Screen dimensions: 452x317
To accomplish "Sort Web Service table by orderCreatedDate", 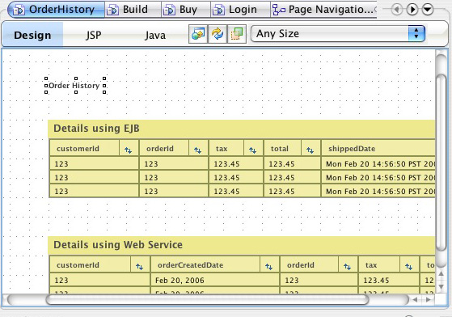I will point(268,267).
